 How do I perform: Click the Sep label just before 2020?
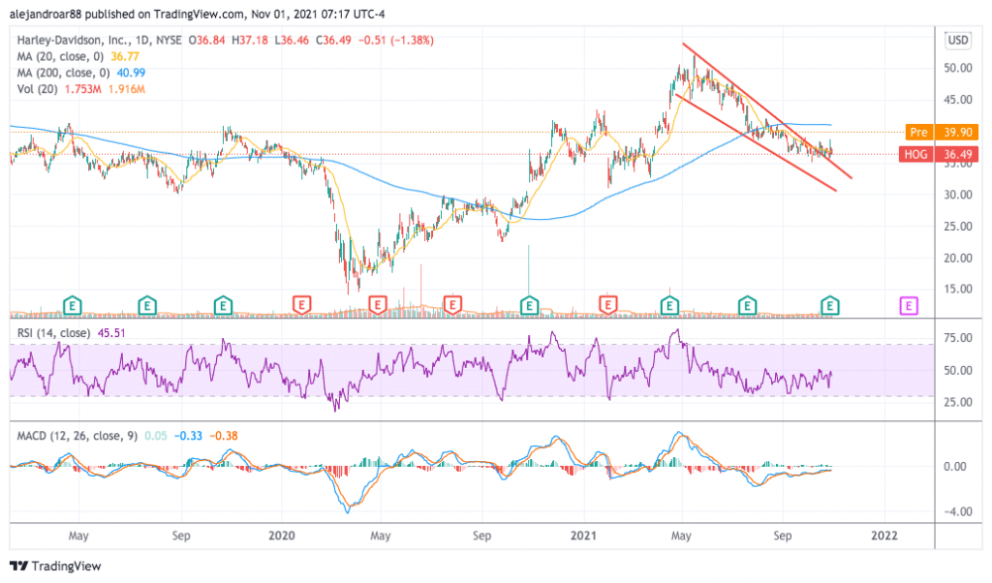coord(181,536)
